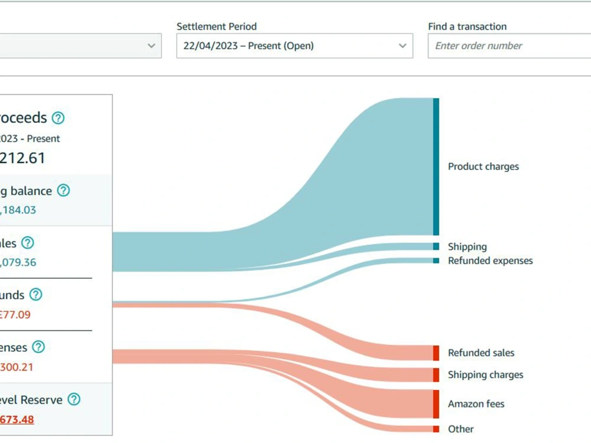
Task: Click the Account Level Reserve help icon
Action: click(x=74, y=400)
